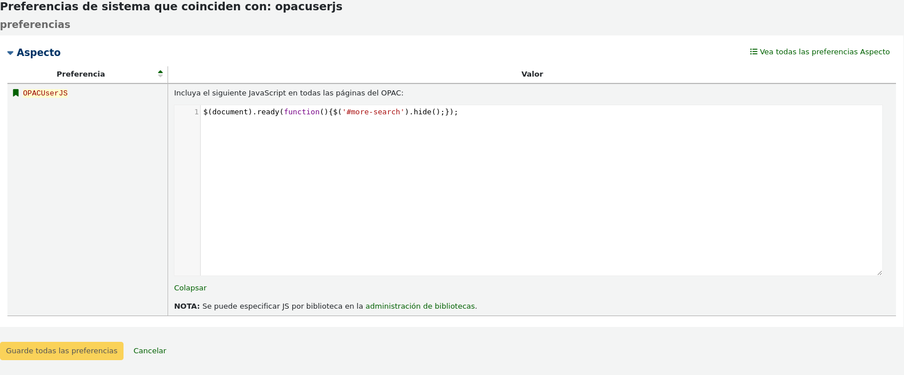Open administración de bibliotecas link

[x=420, y=306]
